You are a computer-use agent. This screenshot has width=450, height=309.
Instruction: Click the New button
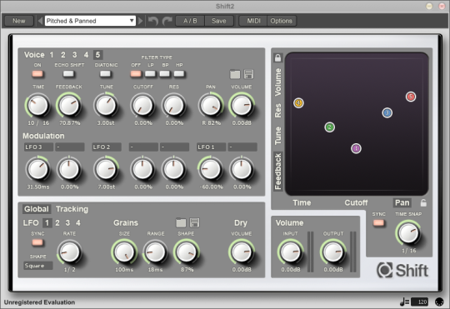19,21
